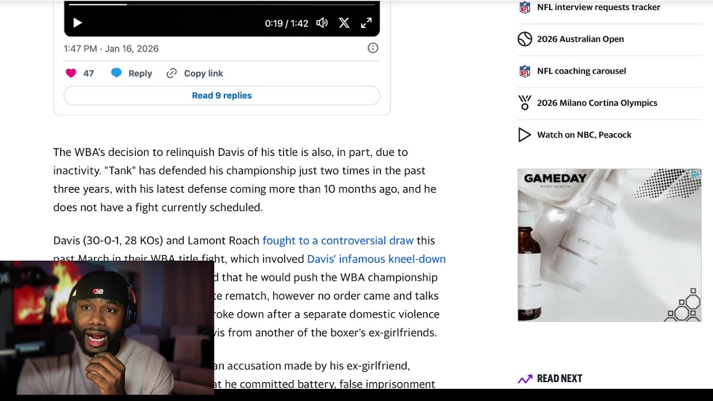The height and width of the screenshot is (401, 713).
Task: Open the 2026 Australian Open link
Action: [x=580, y=39]
